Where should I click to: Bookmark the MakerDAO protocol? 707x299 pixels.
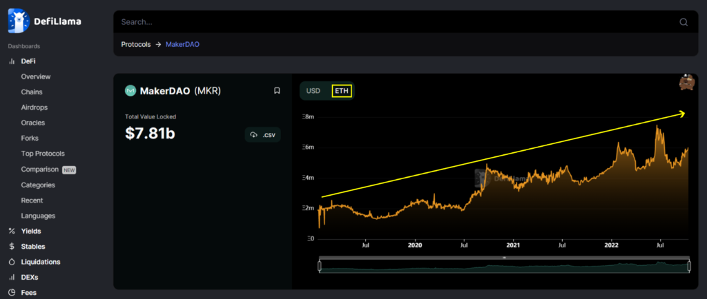tap(277, 90)
